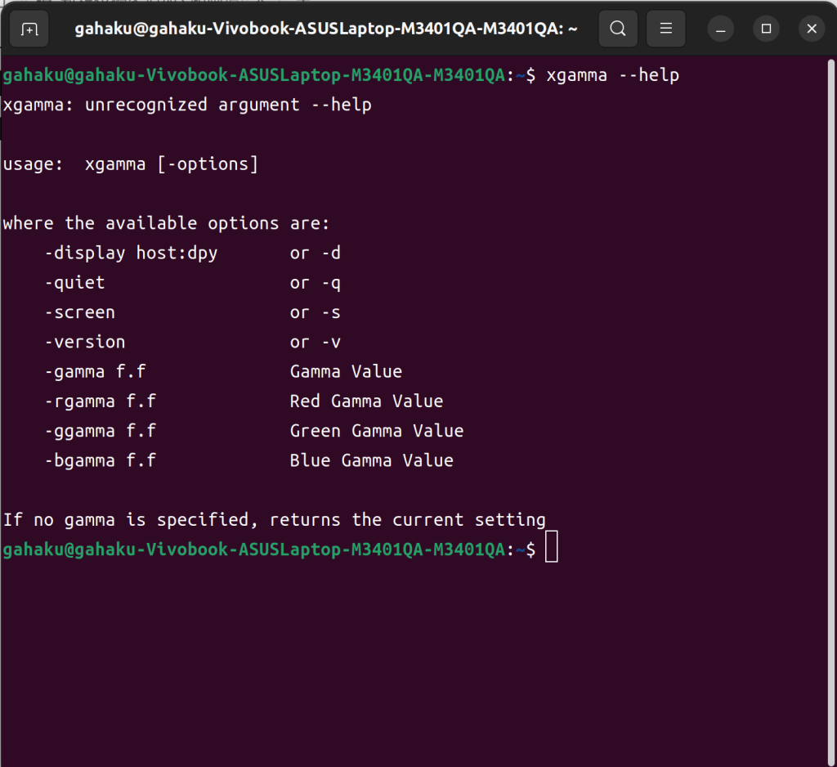
Task: Click the '-screen' option text
Action: [x=80, y=312]
